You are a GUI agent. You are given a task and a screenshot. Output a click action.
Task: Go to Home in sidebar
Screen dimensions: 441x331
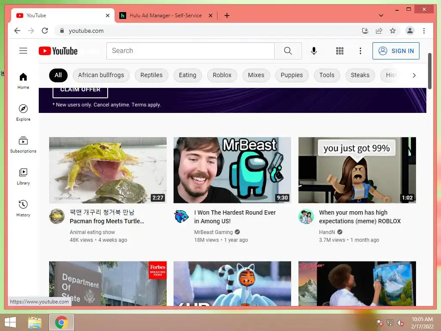click(23, 81)
